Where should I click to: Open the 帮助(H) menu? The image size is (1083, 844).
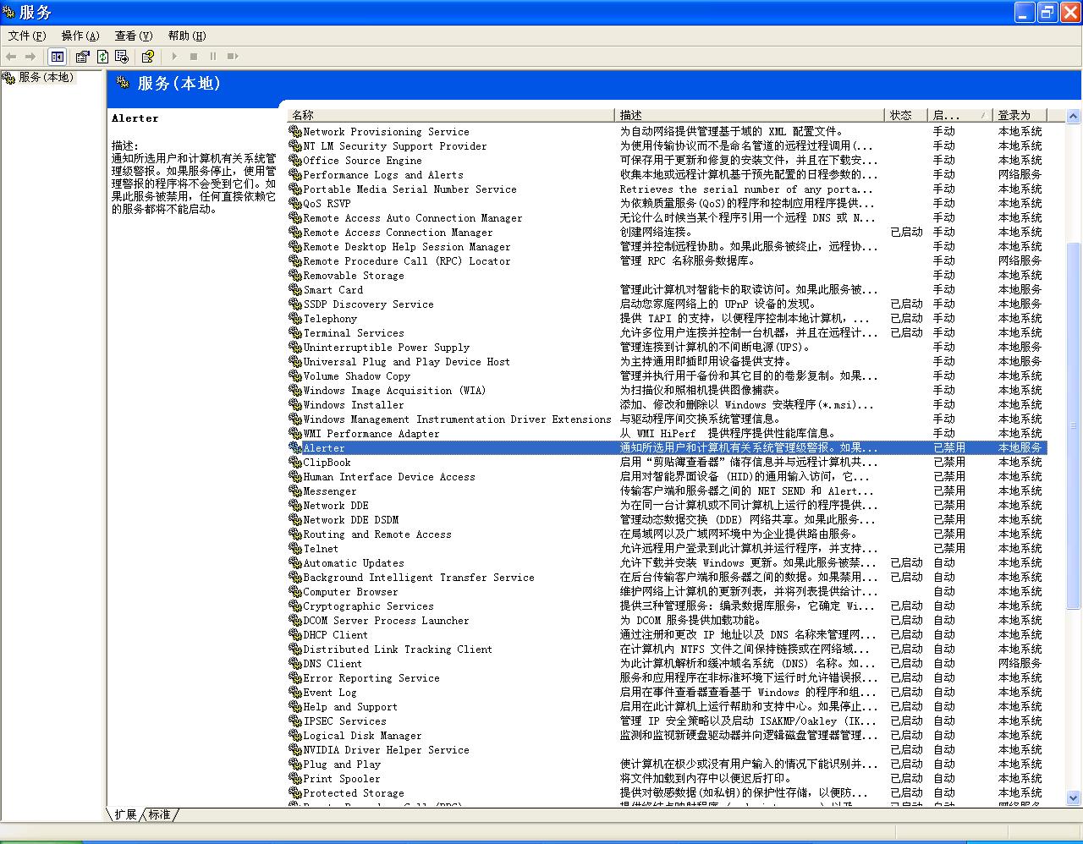[x=187, y=36]
